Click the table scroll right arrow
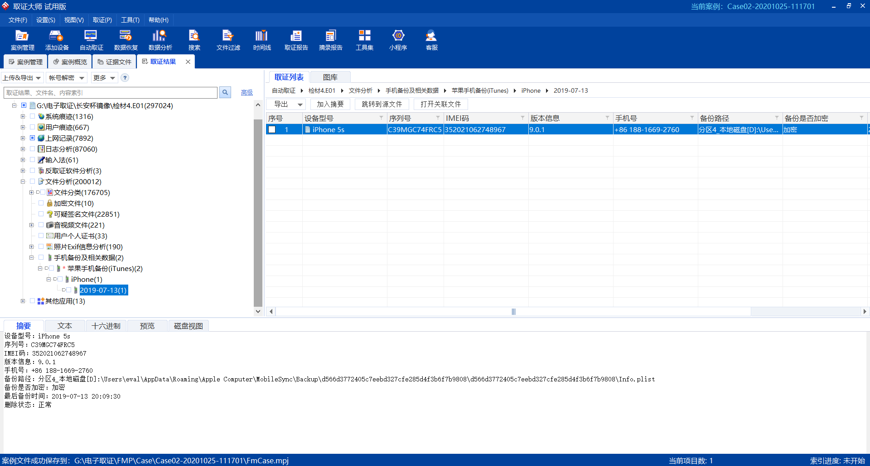The width and height of the screenshot is (870, 466). click(x=865, y=311)
